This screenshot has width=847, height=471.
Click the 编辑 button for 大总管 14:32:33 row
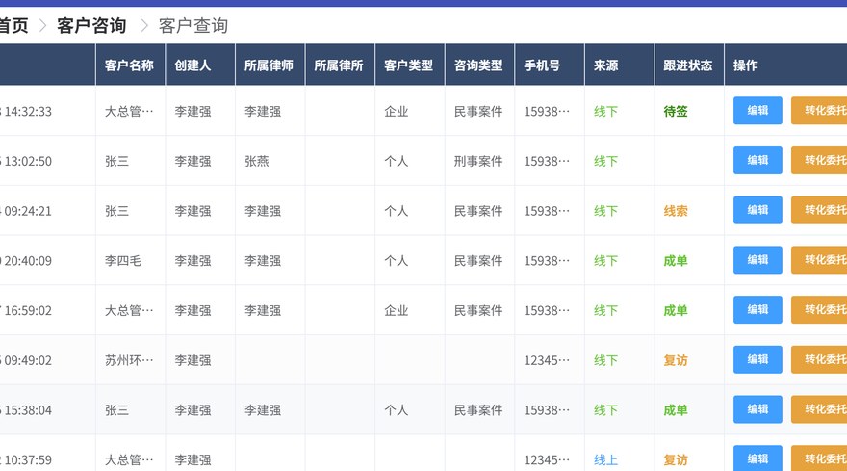(x=757, y=111)
